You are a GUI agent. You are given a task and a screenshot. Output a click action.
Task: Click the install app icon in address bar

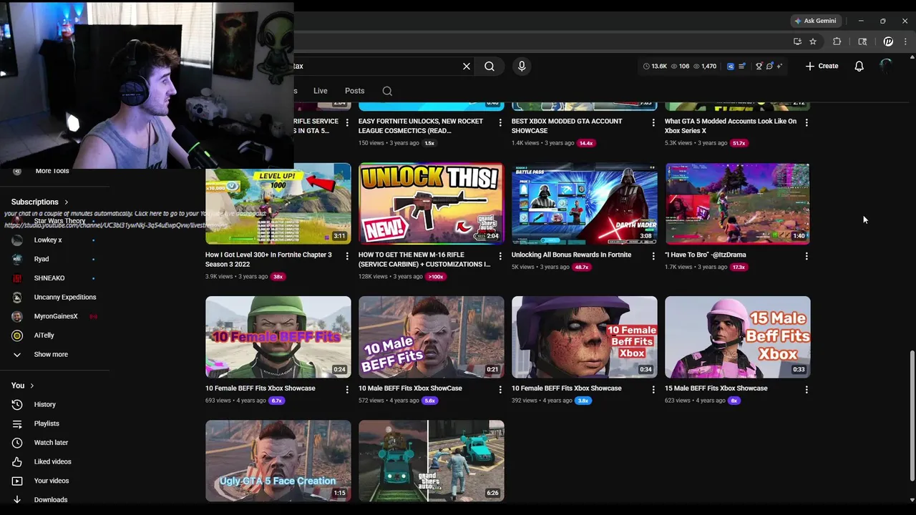point(797,41)
